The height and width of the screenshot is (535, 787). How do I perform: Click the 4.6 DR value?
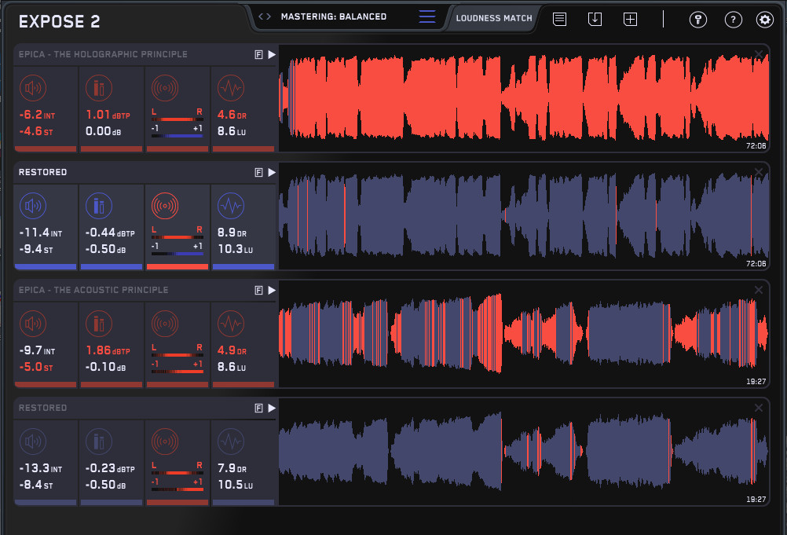pos(232,115)
